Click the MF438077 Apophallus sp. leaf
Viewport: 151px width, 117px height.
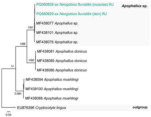[57, 23]
